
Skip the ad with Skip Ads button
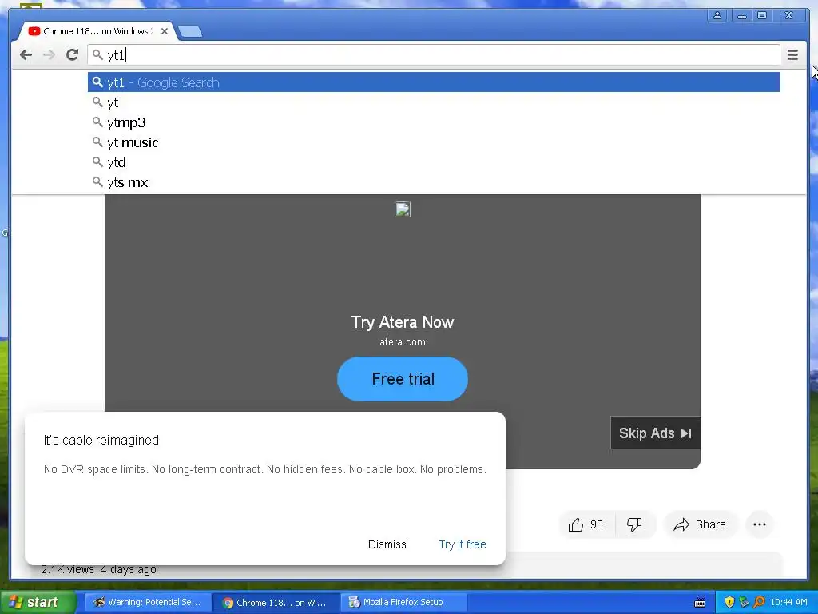click(655, 433)
